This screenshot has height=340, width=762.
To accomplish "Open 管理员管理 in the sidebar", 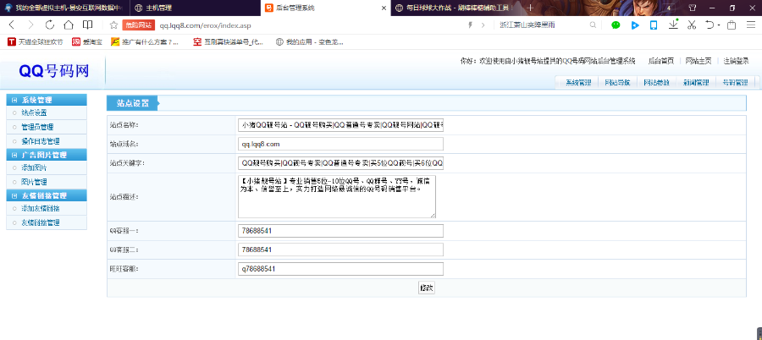I will 37,127.
